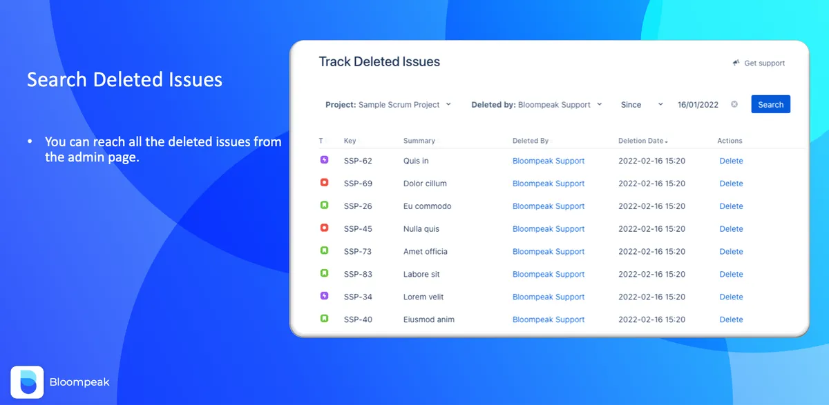Click the Search button
Screen dimensions: 829x405
pos(770,105)
